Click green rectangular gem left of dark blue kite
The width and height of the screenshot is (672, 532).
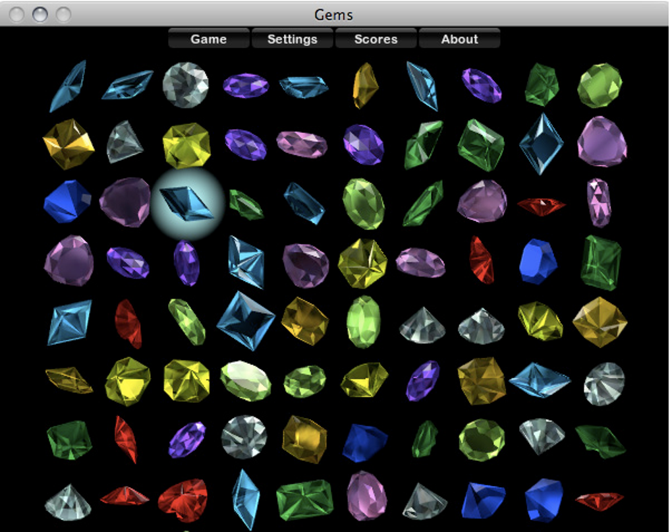click(481, 145)
